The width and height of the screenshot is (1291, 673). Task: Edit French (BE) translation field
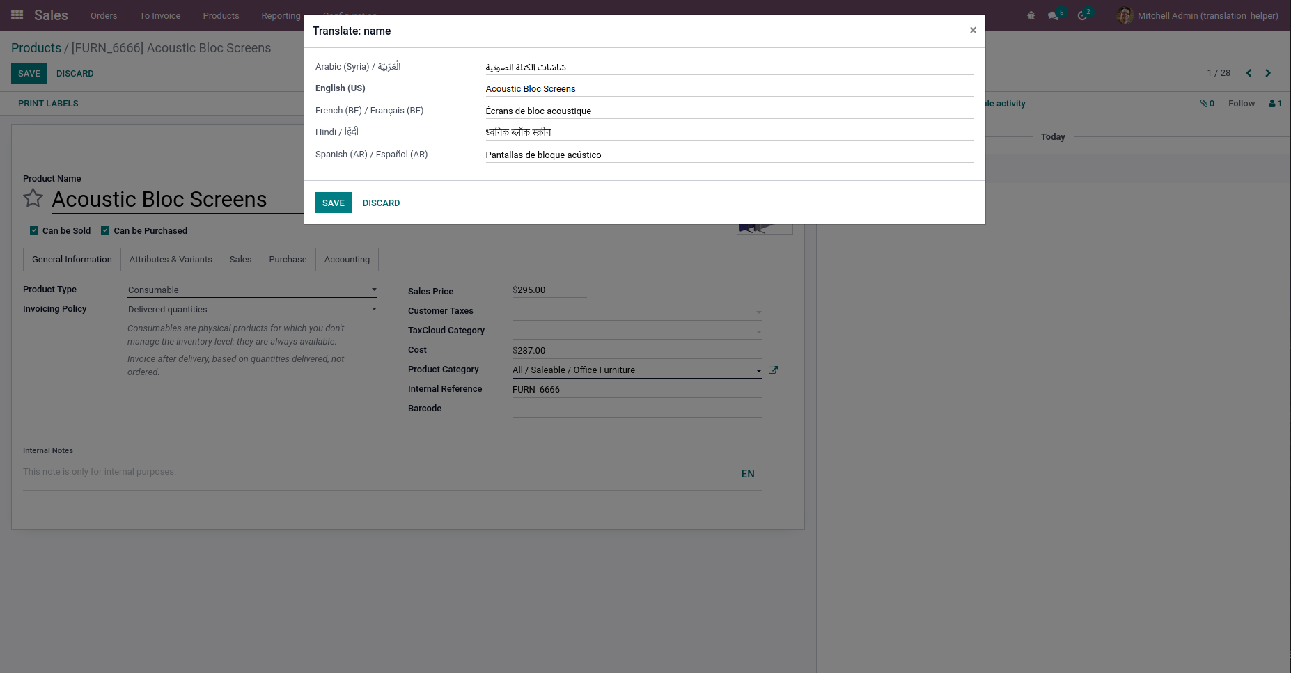click(730, 111)
